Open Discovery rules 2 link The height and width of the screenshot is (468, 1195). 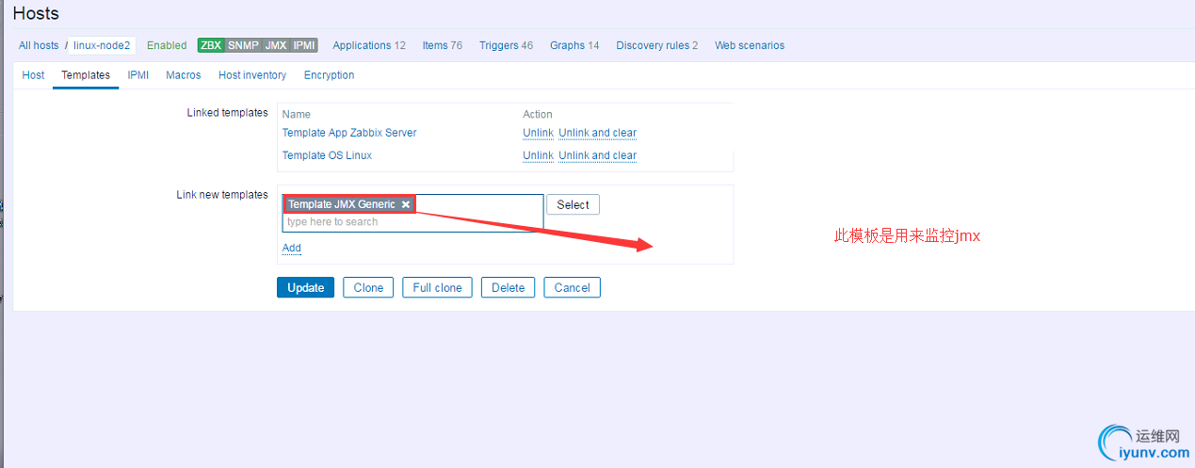tap(657, 45)
